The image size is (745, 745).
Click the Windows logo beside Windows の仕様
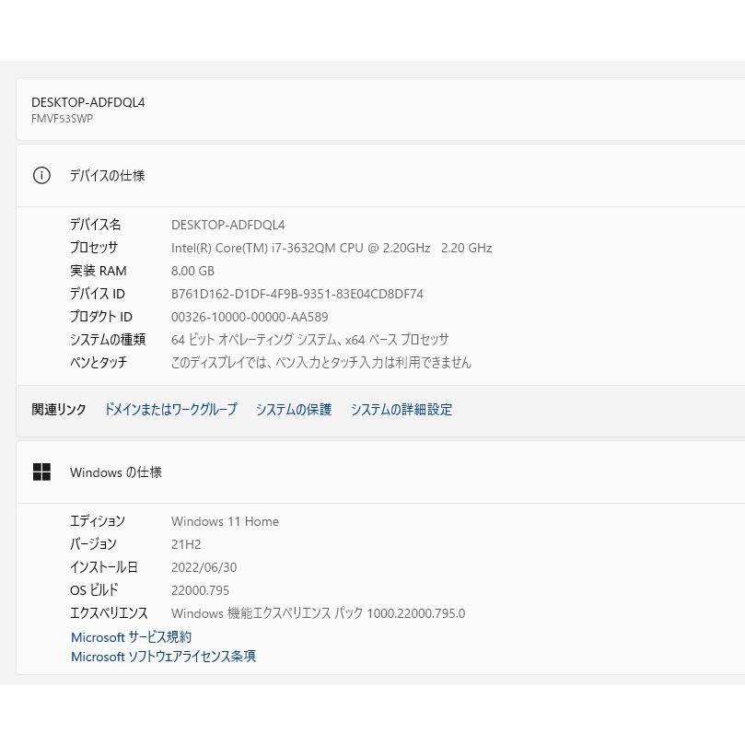tap(41, 471)
